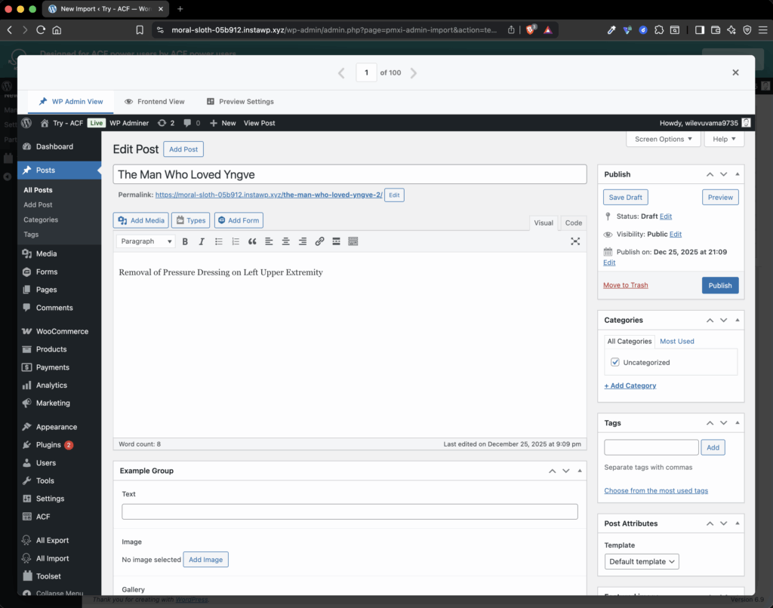Insert a bulleted list
Viewport: 773px width, 608px height.
coord(218,241)
